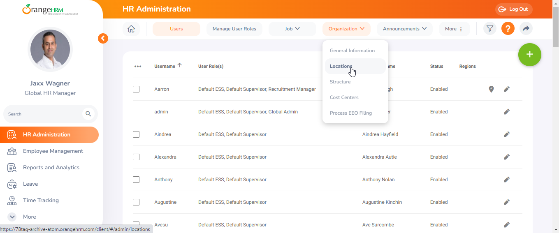Open the regions pin icon for Aarron
The width and height of the screenshot is (559, 233).
491,89
